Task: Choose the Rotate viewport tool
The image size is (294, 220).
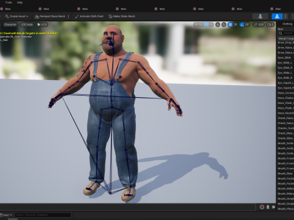Action: coord(206,24)
